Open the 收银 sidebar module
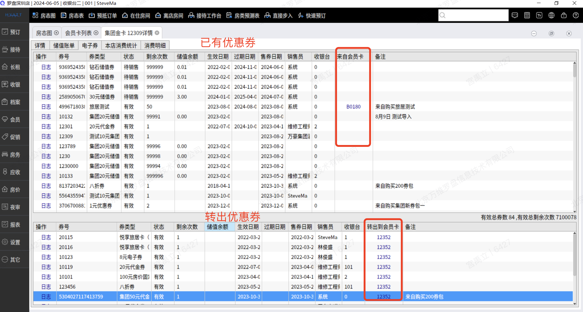This screenshot has width=583, height=312. click(x=15, y=84)
